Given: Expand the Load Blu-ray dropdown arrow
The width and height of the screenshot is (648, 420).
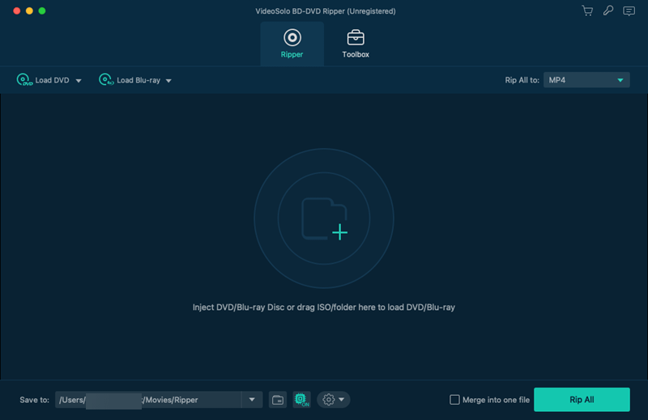Looking at the screenshot, I should (168, 81).
